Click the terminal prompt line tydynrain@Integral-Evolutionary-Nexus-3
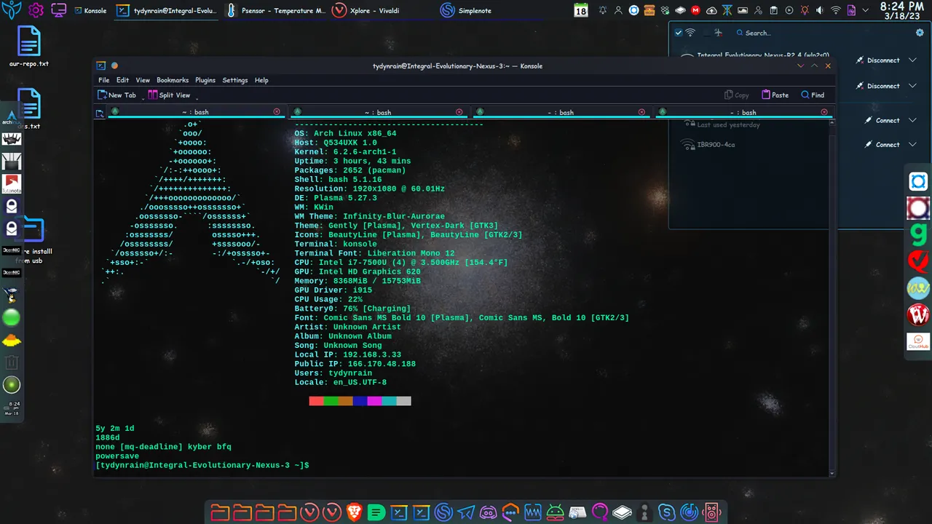This screenshot has height=524, width=932. (202, 465)
